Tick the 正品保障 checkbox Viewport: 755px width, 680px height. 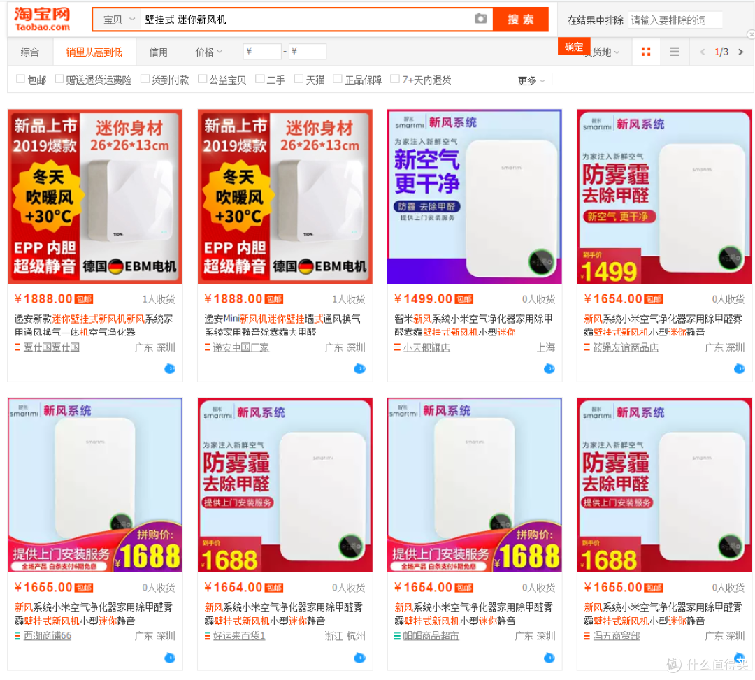pos(338,78)
